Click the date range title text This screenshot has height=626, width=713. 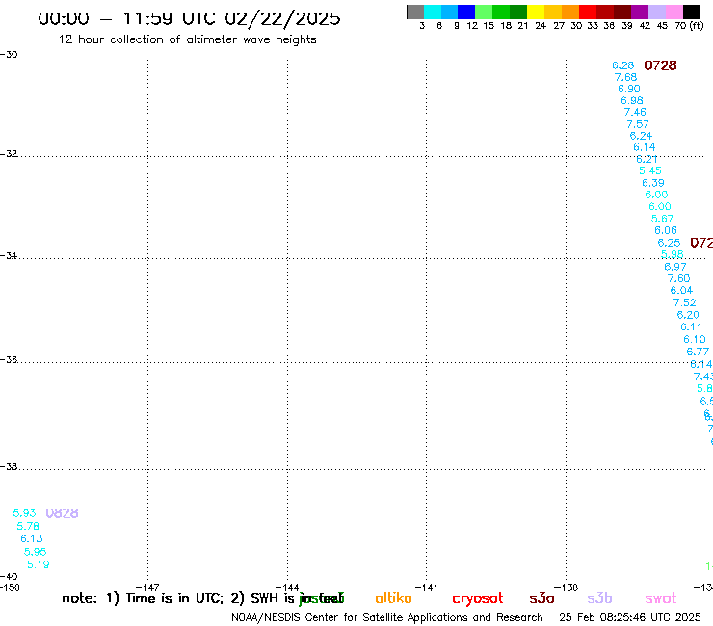(x=189, y=19)
